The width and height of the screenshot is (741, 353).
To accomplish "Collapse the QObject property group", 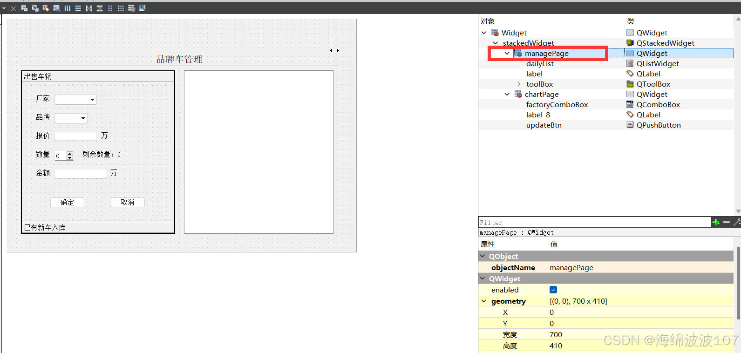I will tap(483, 256).
